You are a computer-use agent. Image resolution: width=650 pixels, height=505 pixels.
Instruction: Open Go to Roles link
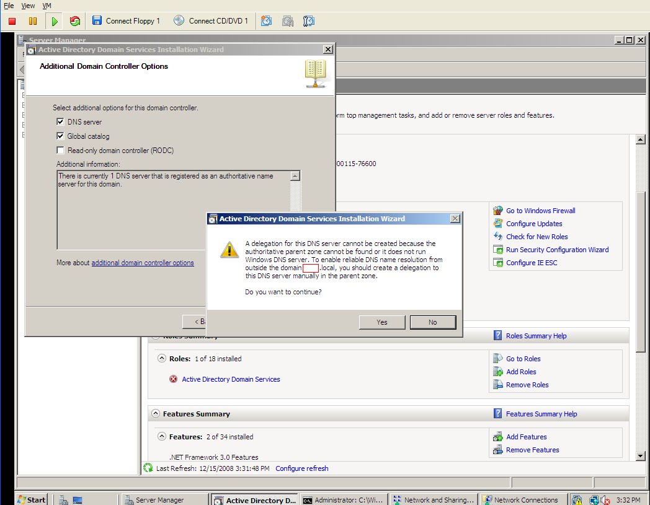point(523,359)
